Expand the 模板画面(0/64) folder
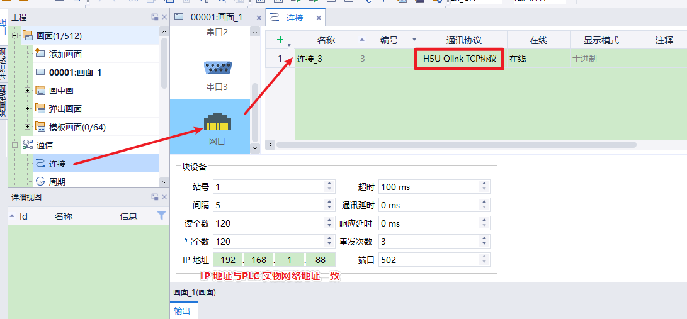This screenshot has width=687, height=319. [27, 127]
